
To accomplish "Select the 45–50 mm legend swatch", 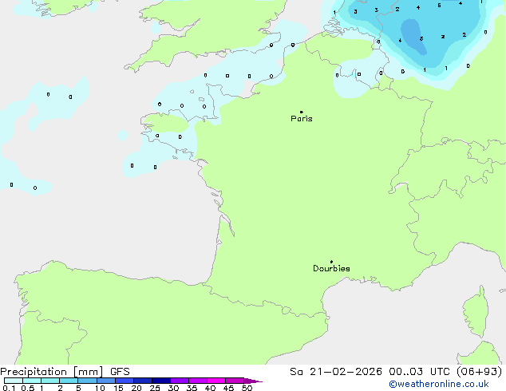I will click(x=235, y=381).
